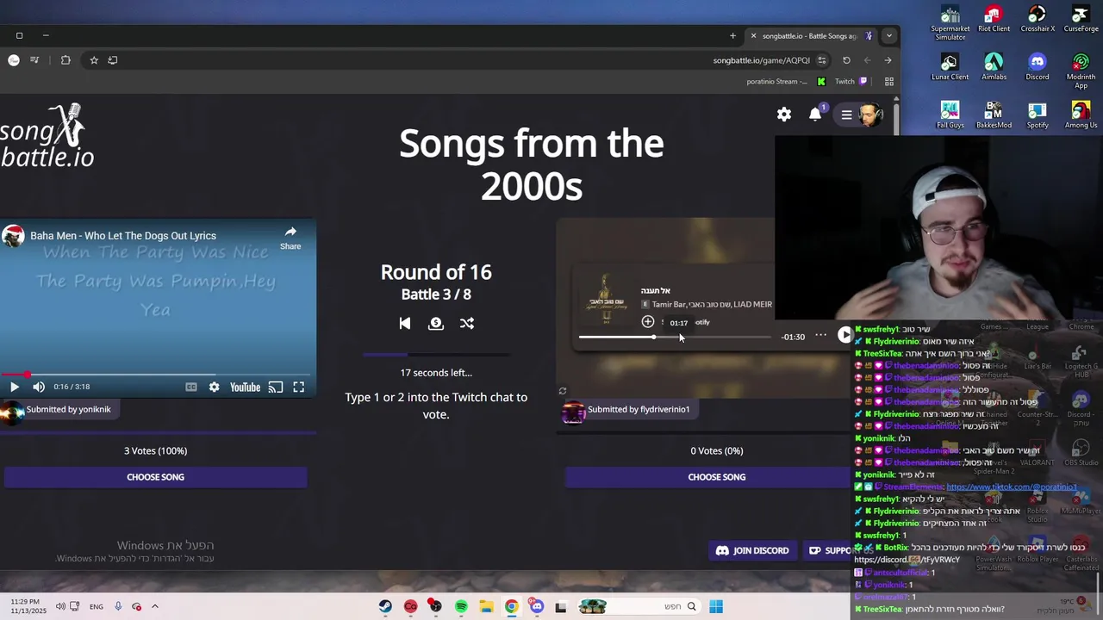The image size is (1103, 620).
Task: Open the hamburger menu beside profile avatar
Action: tap(846, 115)
